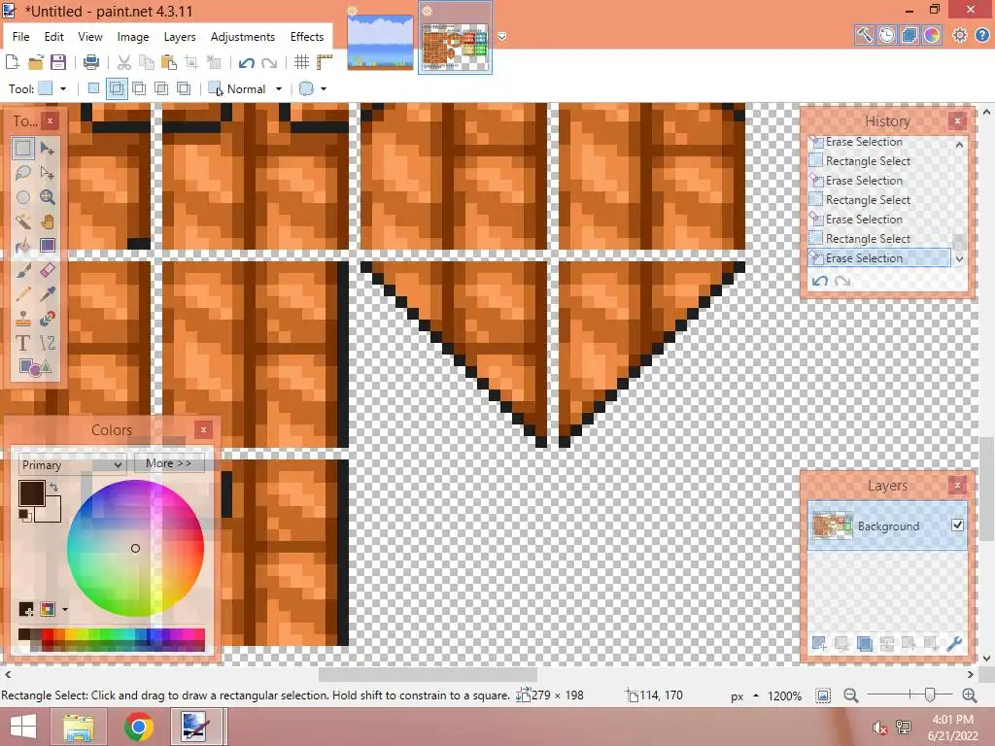Image resolution: width=995 pixels, height=746 pixels.
Task: Open the Primary color selector dropdown
Action: [x=72, y=465]
